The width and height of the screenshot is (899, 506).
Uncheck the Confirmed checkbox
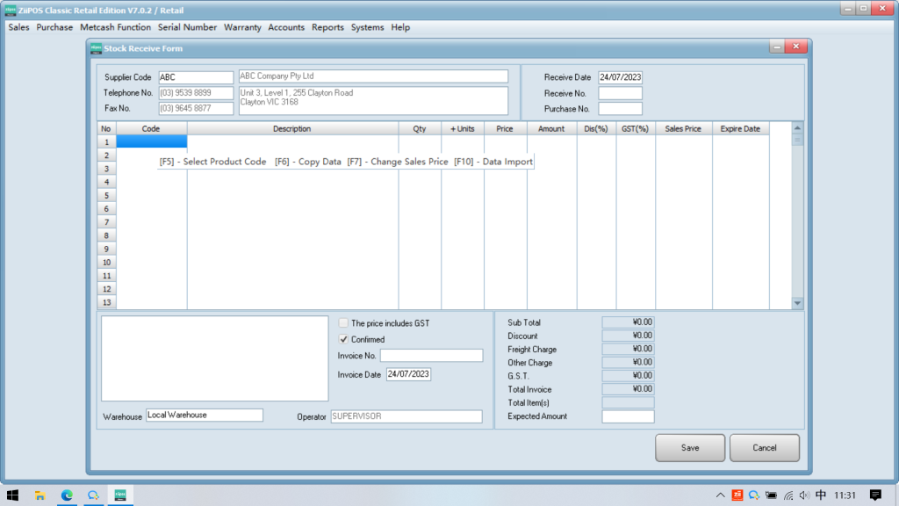[x=344, y=339]
